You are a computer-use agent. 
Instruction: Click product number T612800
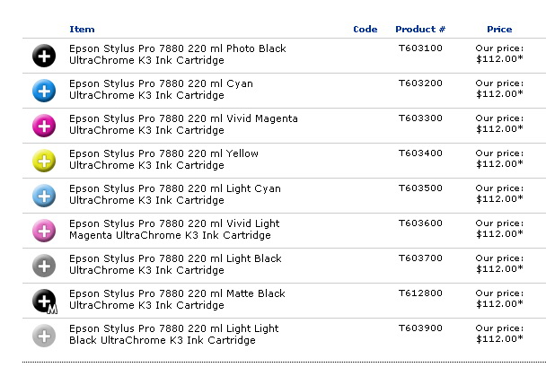[420, 293]
